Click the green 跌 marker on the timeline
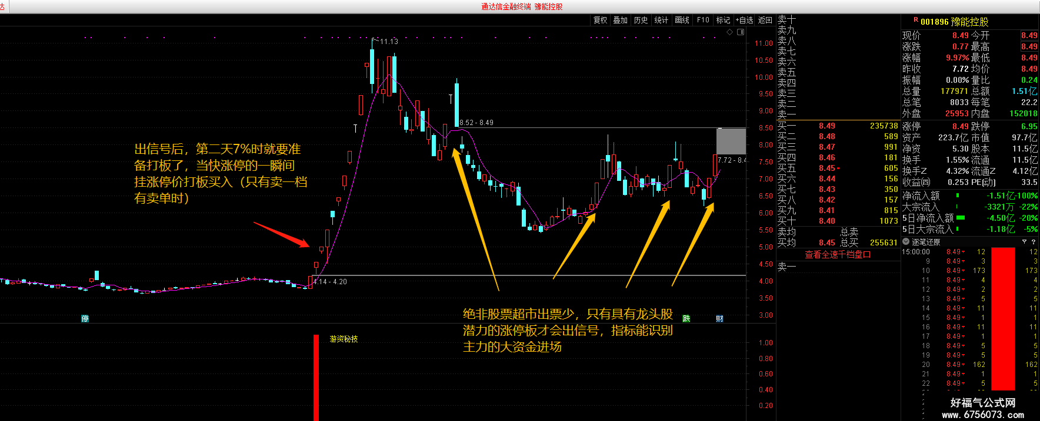The height and width of the screenshot is (421, 1040). [x=686, y=318]
